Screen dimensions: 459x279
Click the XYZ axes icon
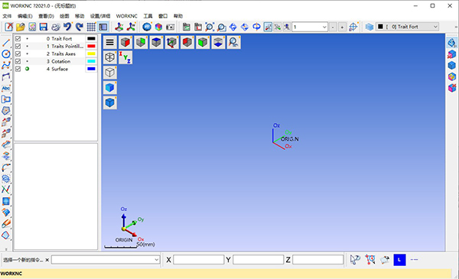[125, 57]
